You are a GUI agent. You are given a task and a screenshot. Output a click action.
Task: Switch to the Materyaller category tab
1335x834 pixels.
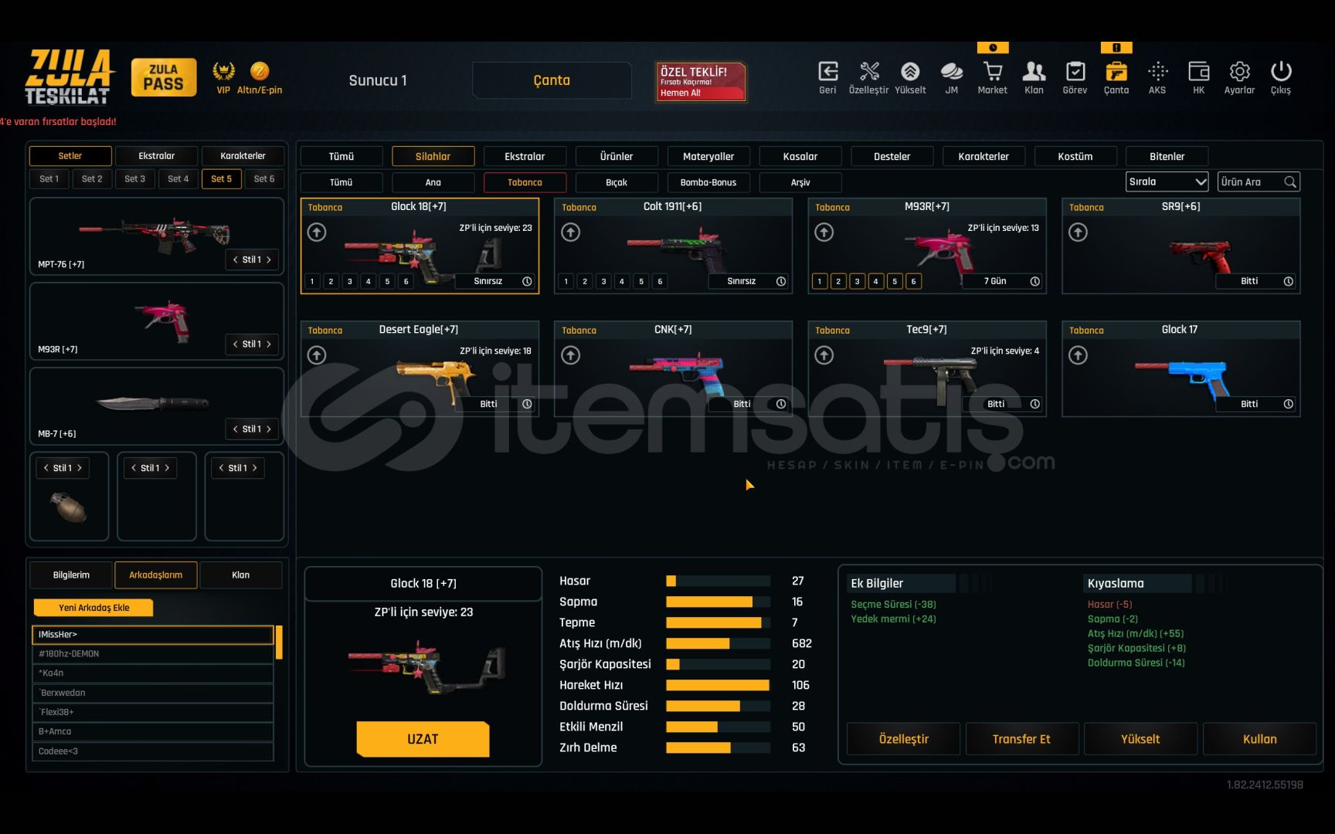click(x=708, y=157)
